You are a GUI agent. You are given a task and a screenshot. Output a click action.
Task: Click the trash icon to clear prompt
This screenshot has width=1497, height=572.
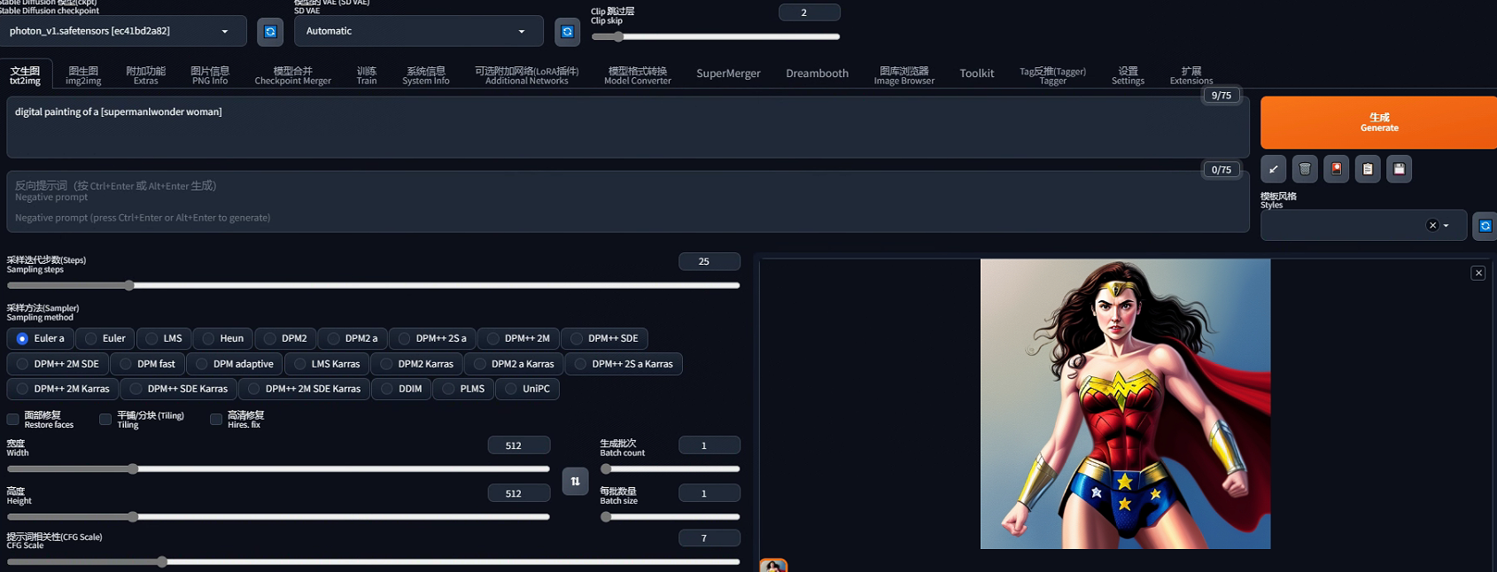coord(1305,169)
